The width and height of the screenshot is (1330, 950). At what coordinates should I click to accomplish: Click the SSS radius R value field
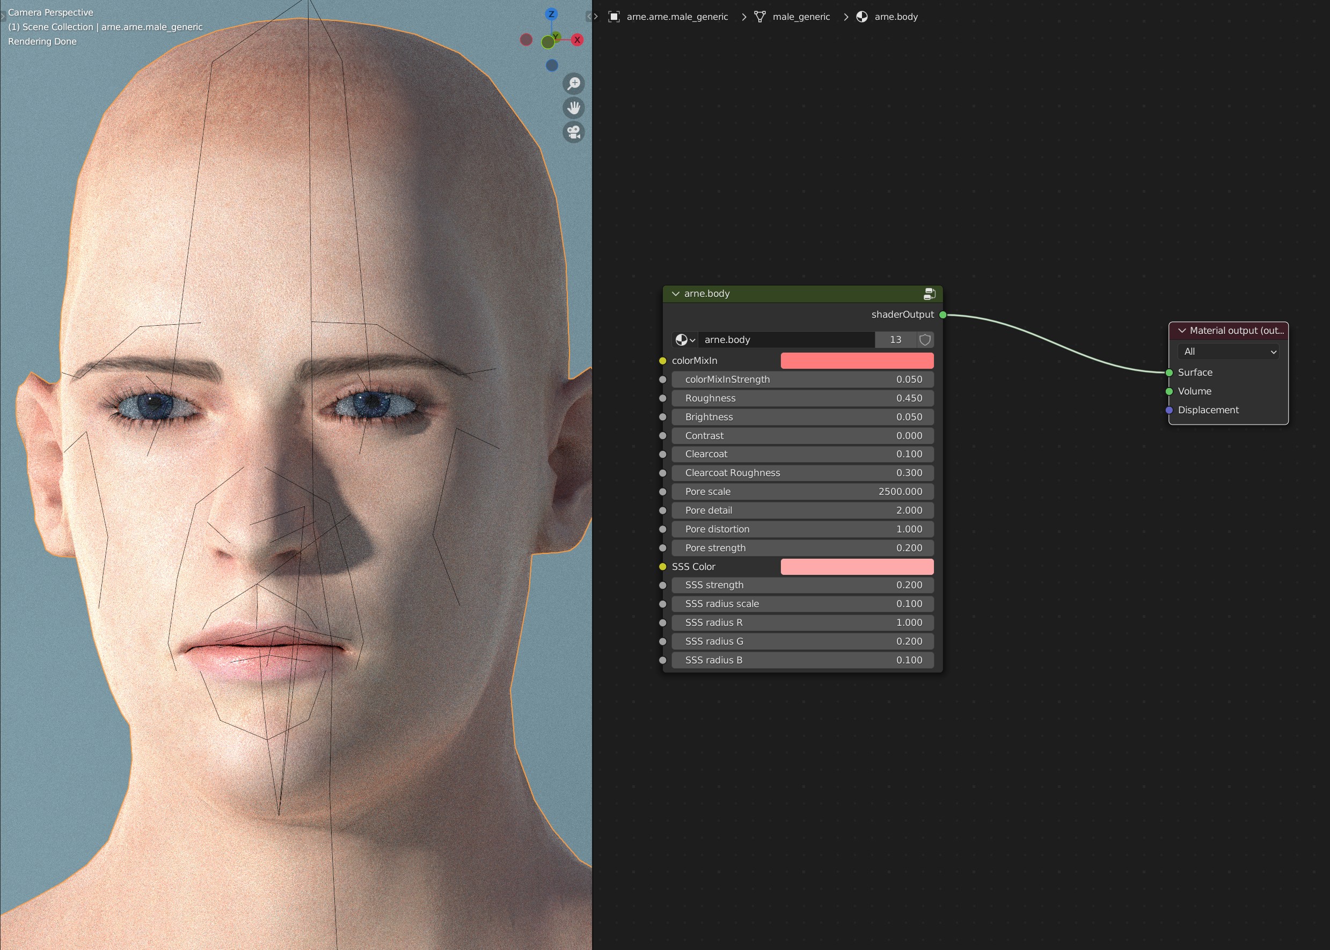pos(802,623)
